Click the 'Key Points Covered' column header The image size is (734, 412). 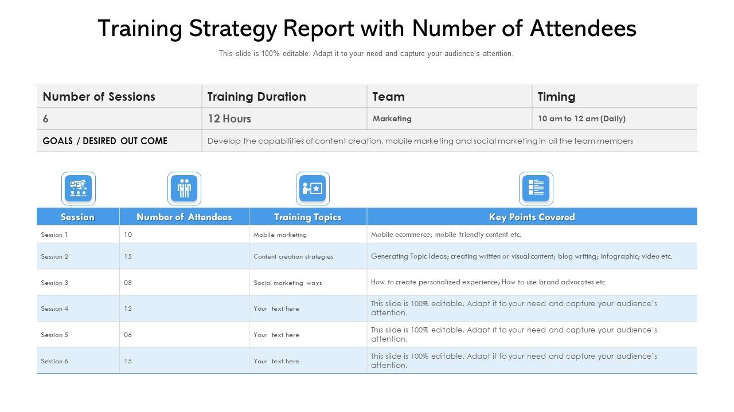click(x=532, y=217)
